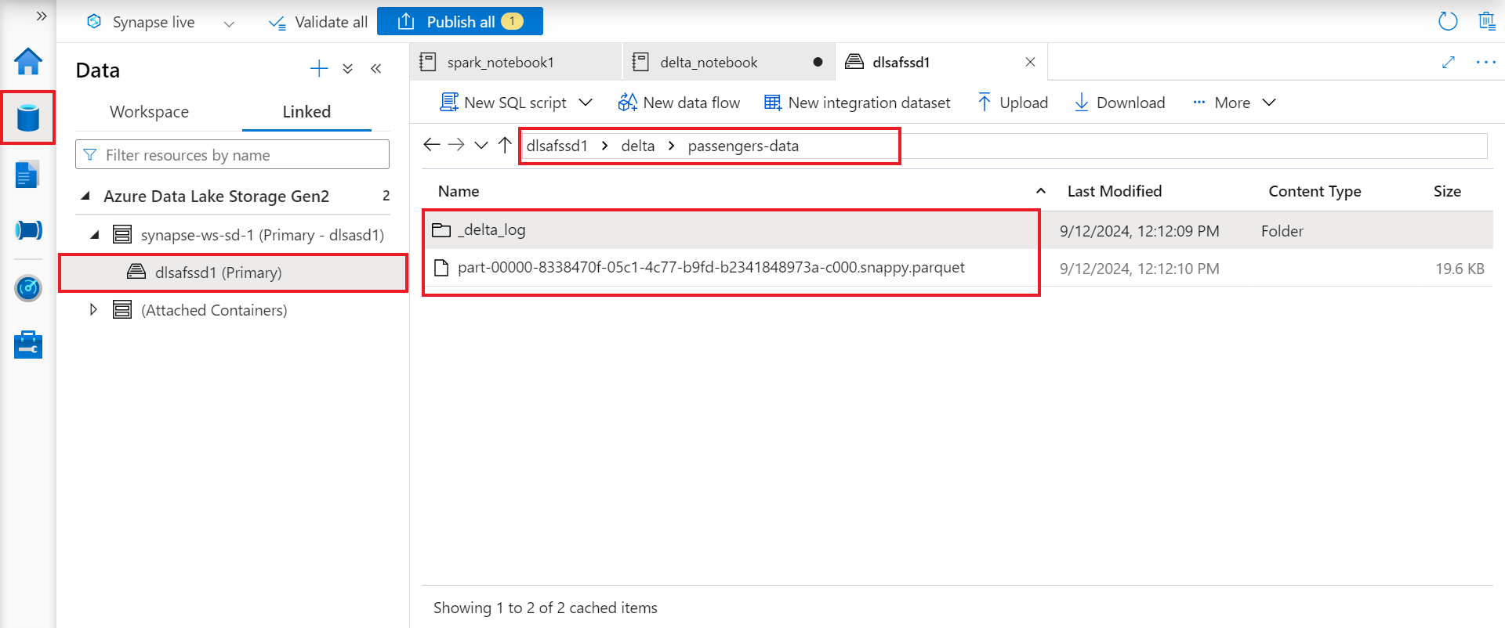Viewport: 1505px width, 628px height.
Task: Select dlsafssd1 (Primary) container
Action: 234,272
